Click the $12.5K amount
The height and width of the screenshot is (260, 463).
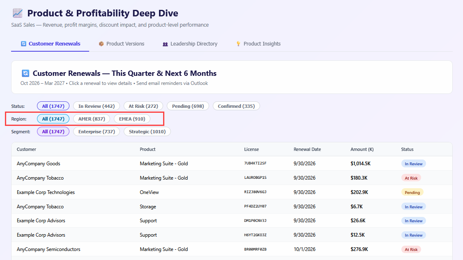pyautogui.click(x=357, y=235)
